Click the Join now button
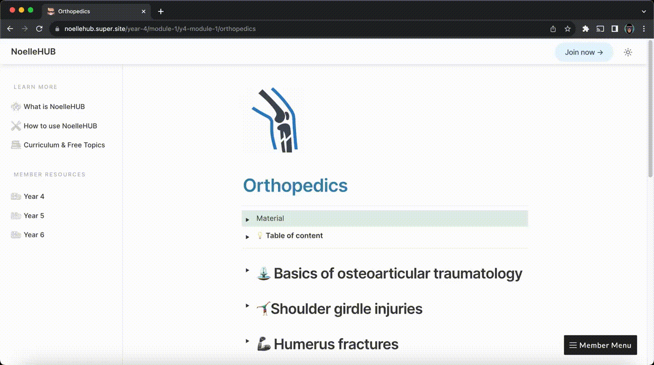654x365 pixels. pyautogui.click(x=584, y=52)
